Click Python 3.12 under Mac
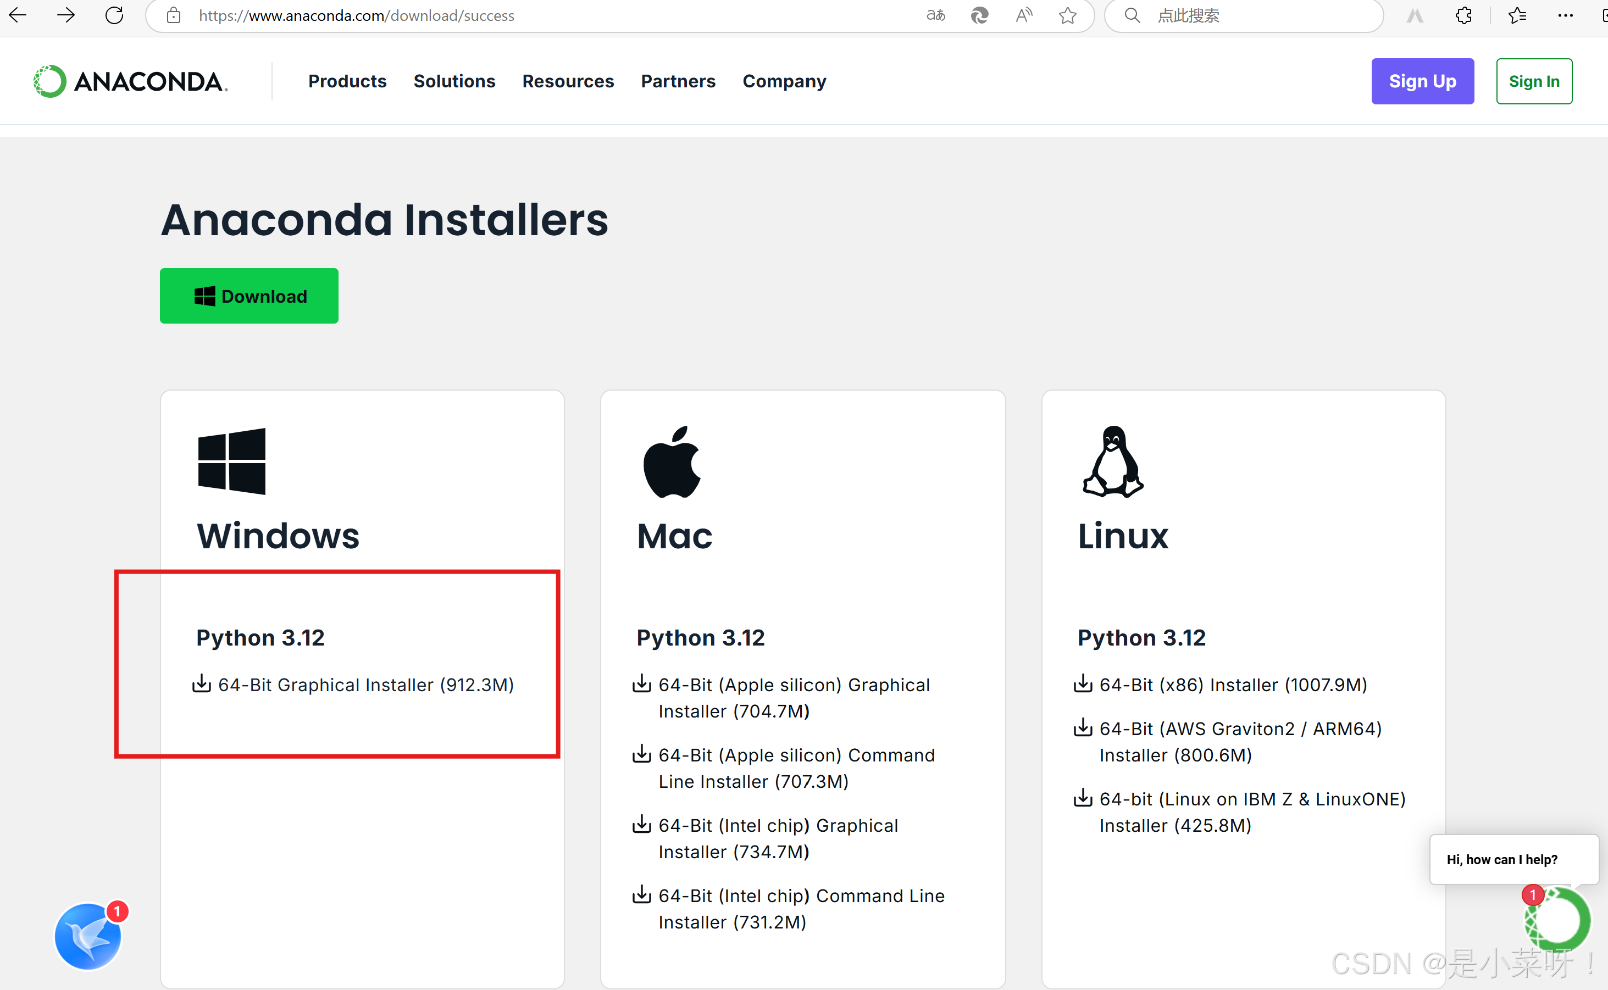 pos(701,638)
